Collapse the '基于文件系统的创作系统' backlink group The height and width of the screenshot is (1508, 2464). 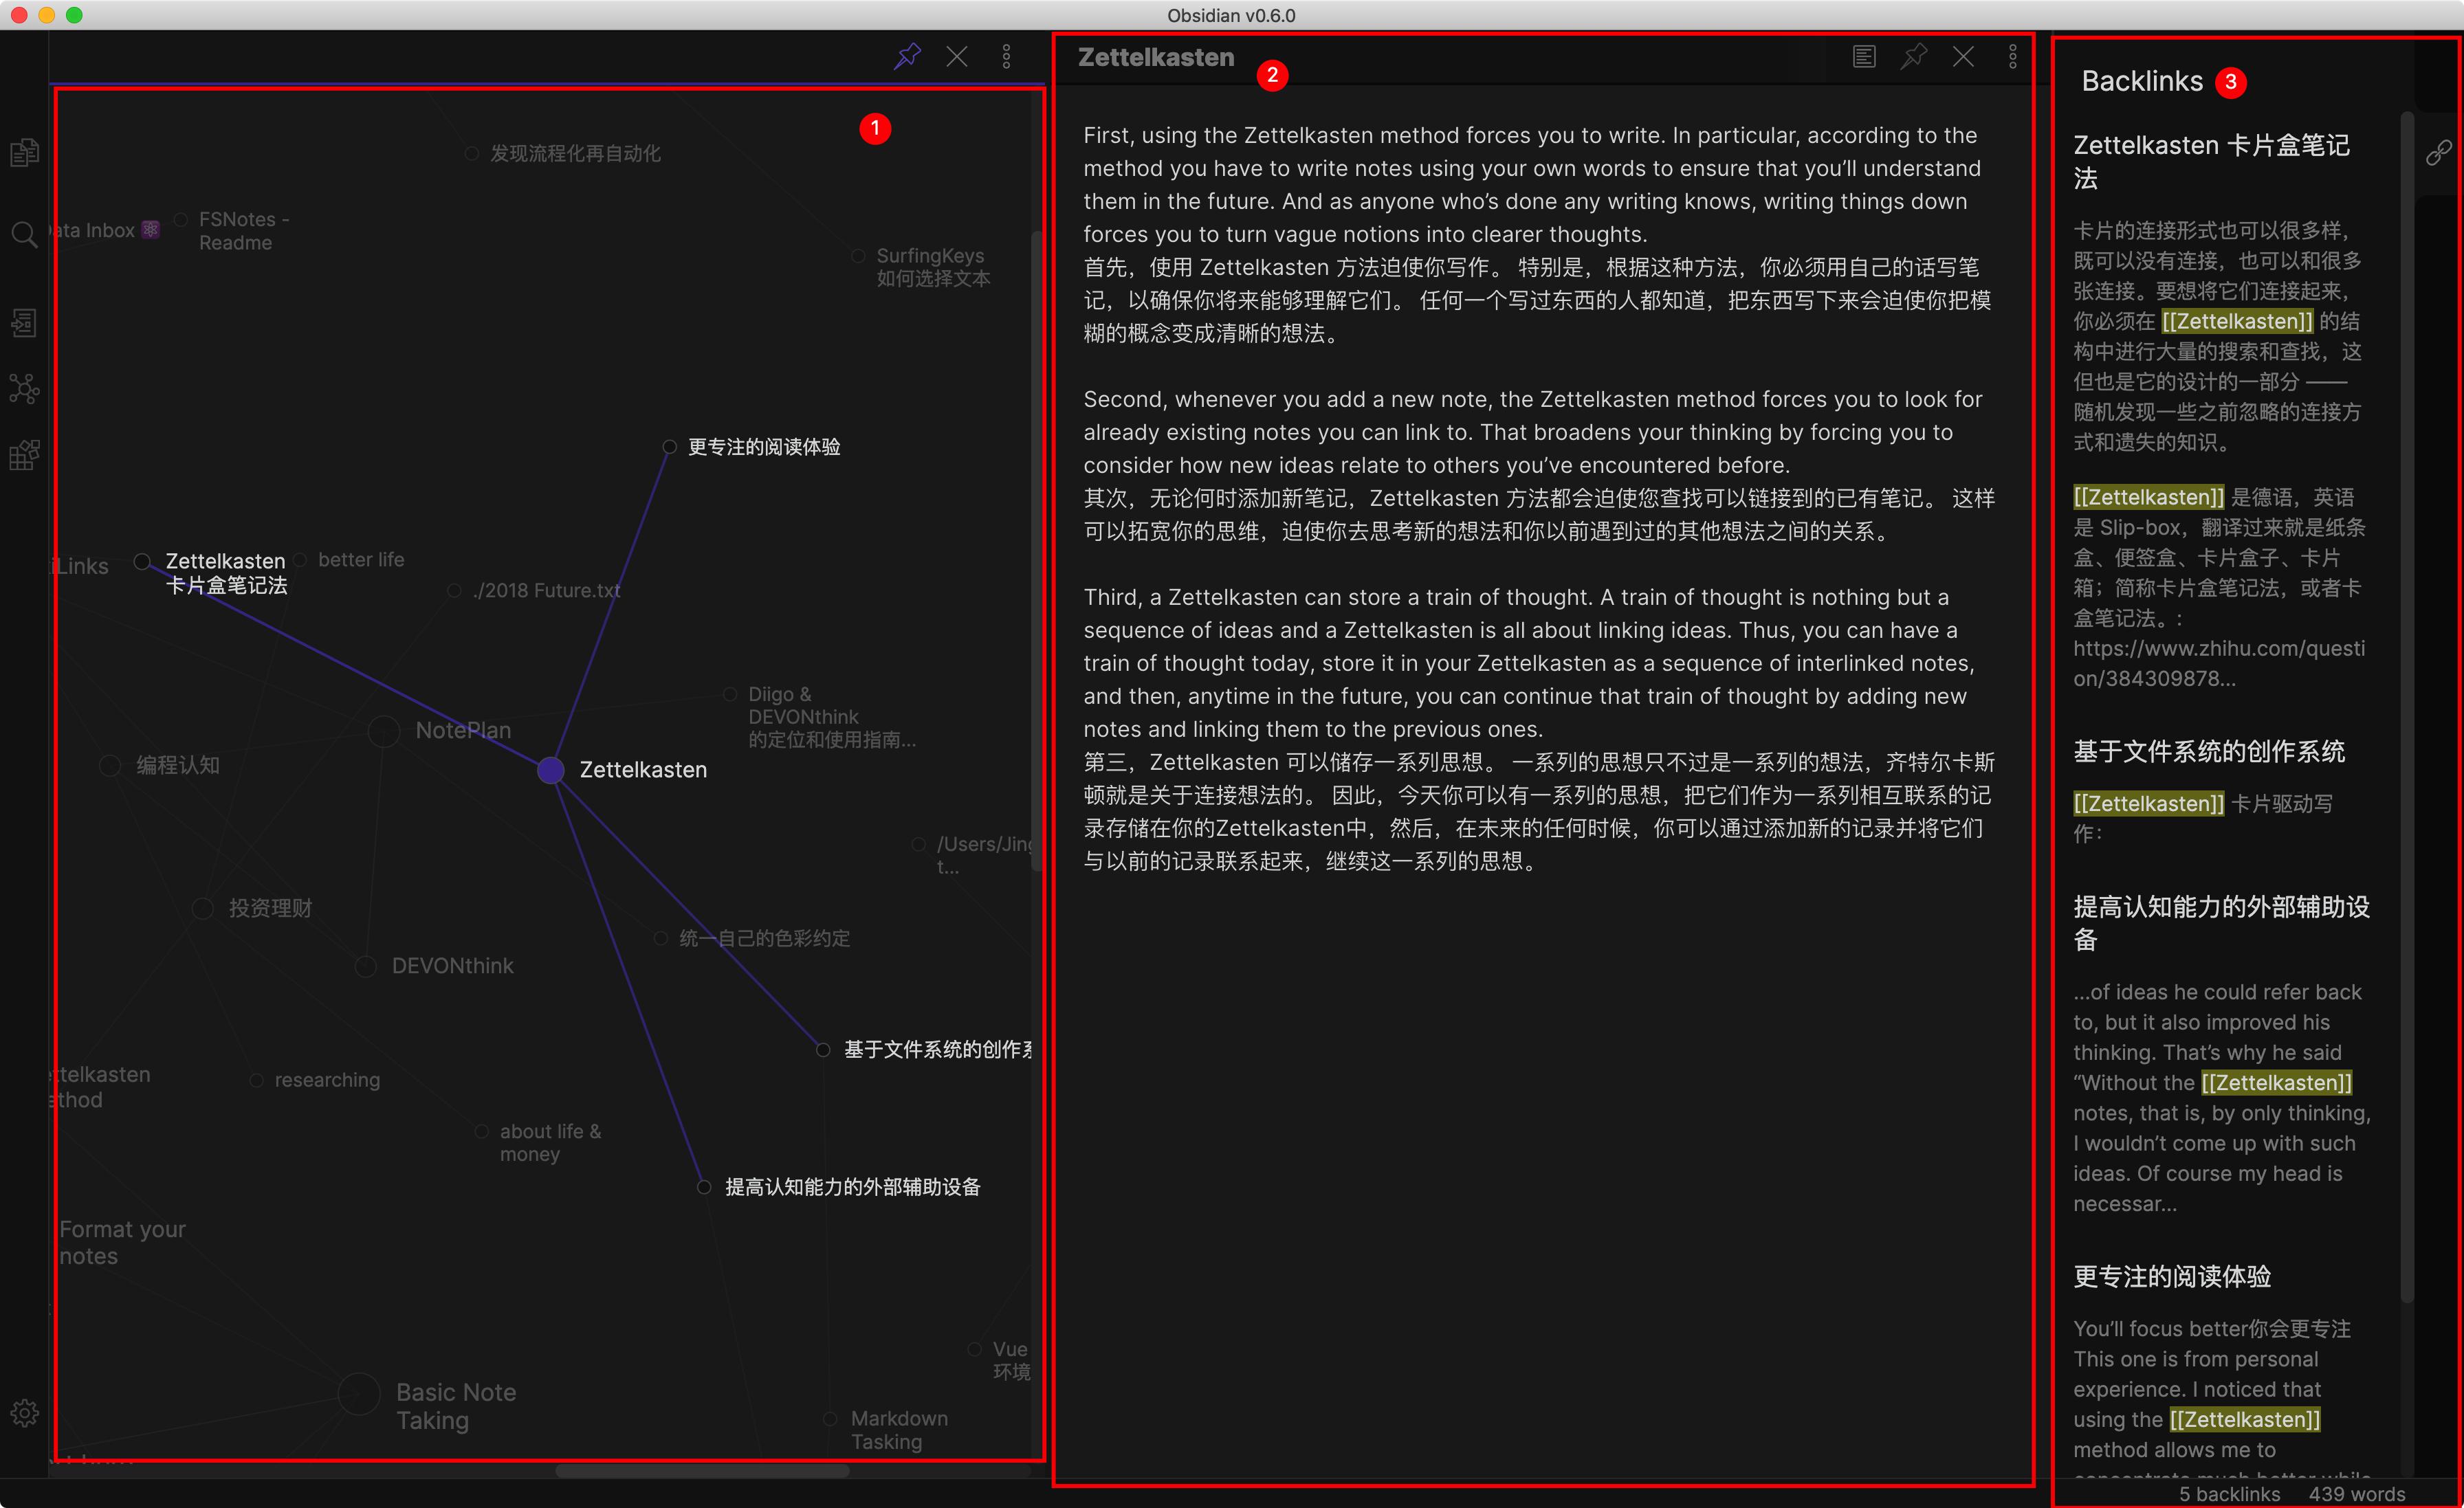click(x=2209, y=752)
